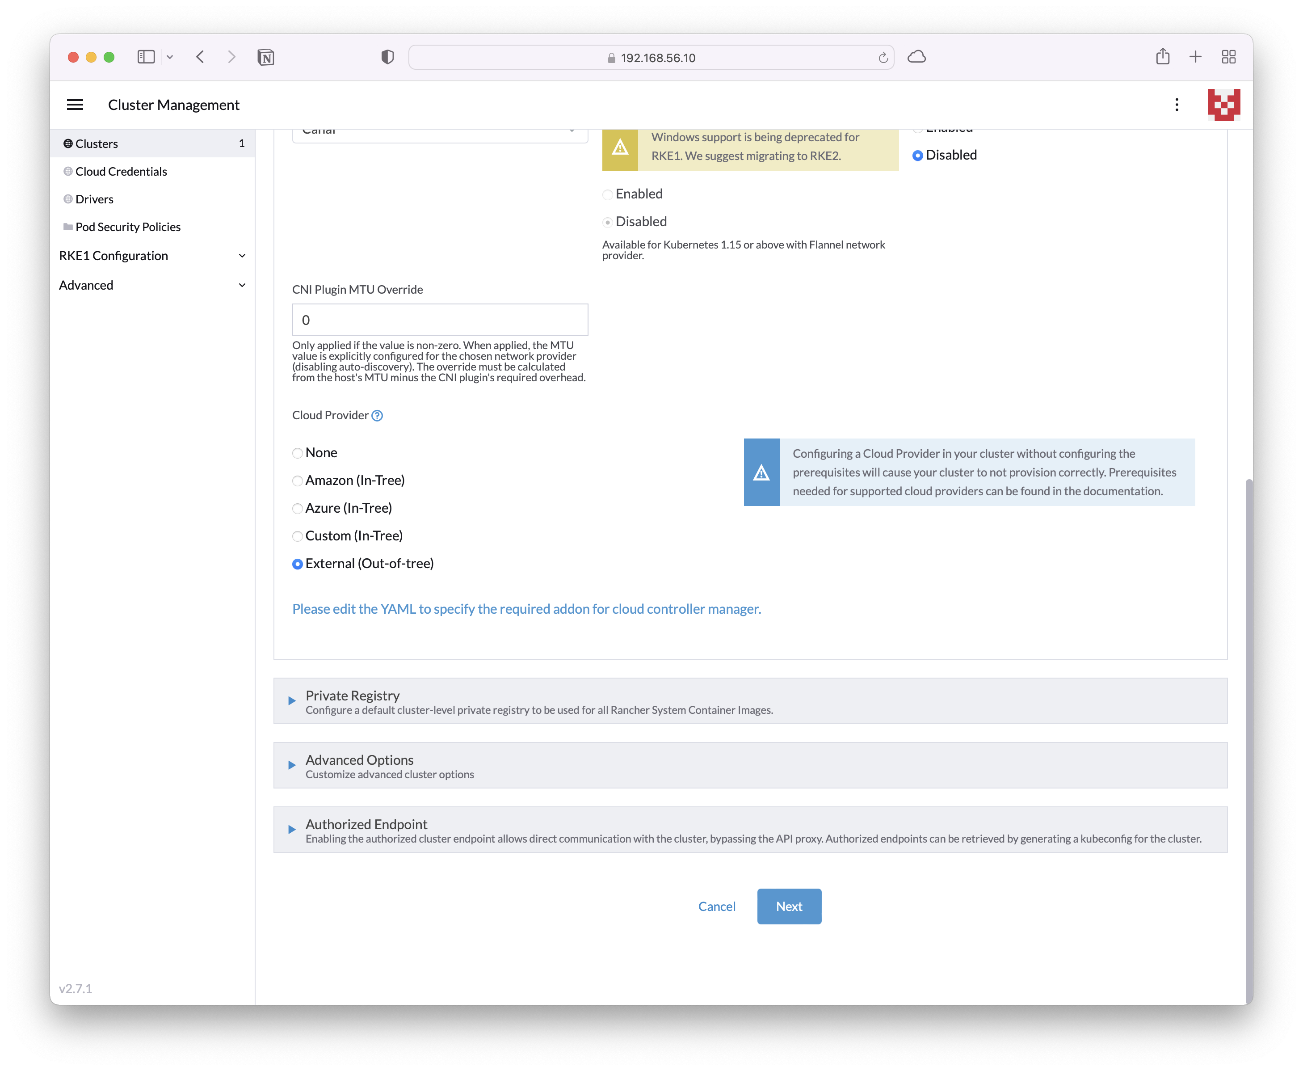
Task: Click the privacy shield icon
Action: coord(387,57)
